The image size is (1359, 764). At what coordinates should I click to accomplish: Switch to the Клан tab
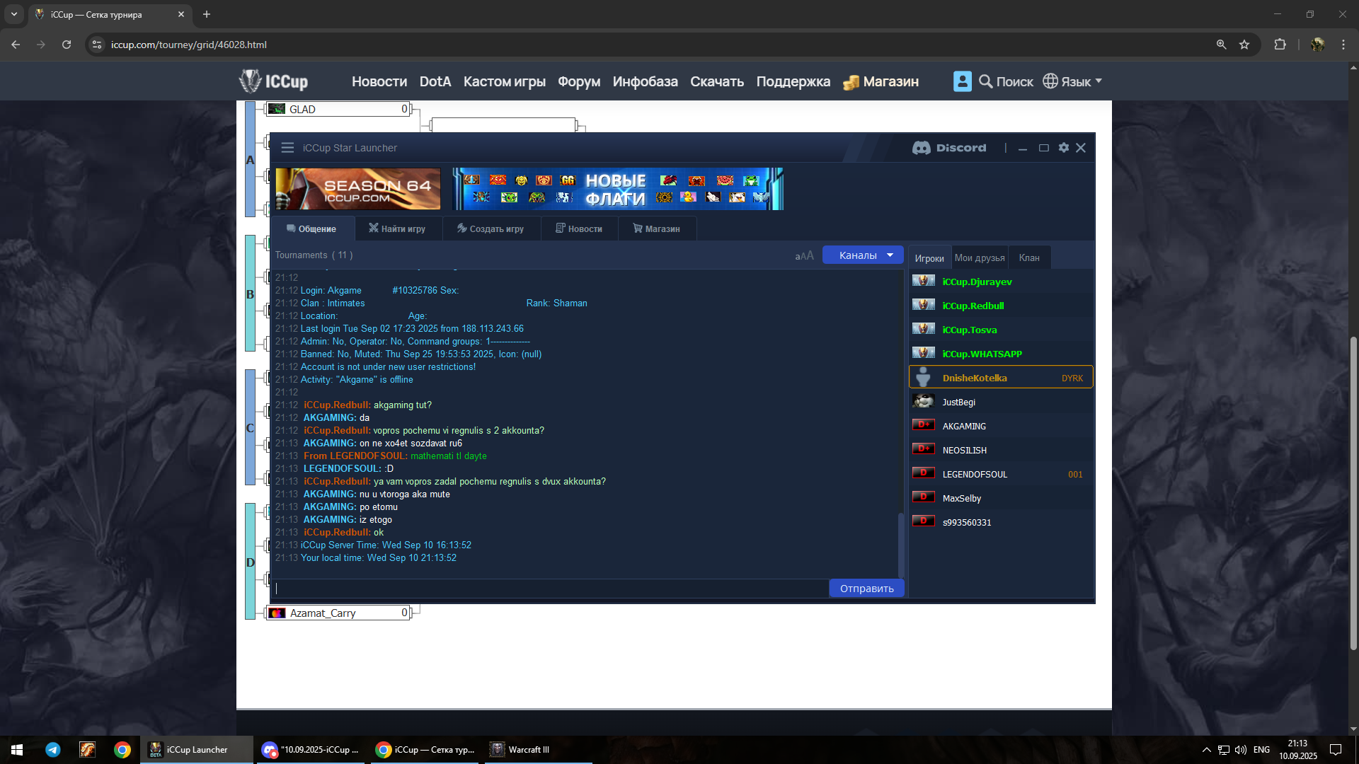1029,258
